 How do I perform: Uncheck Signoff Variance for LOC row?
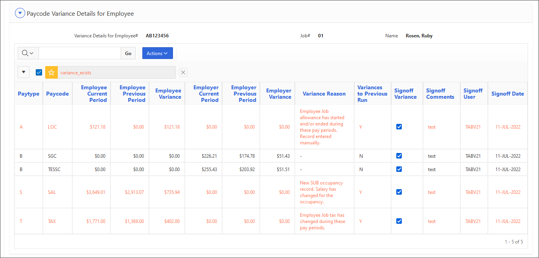(x=399, y=127)
